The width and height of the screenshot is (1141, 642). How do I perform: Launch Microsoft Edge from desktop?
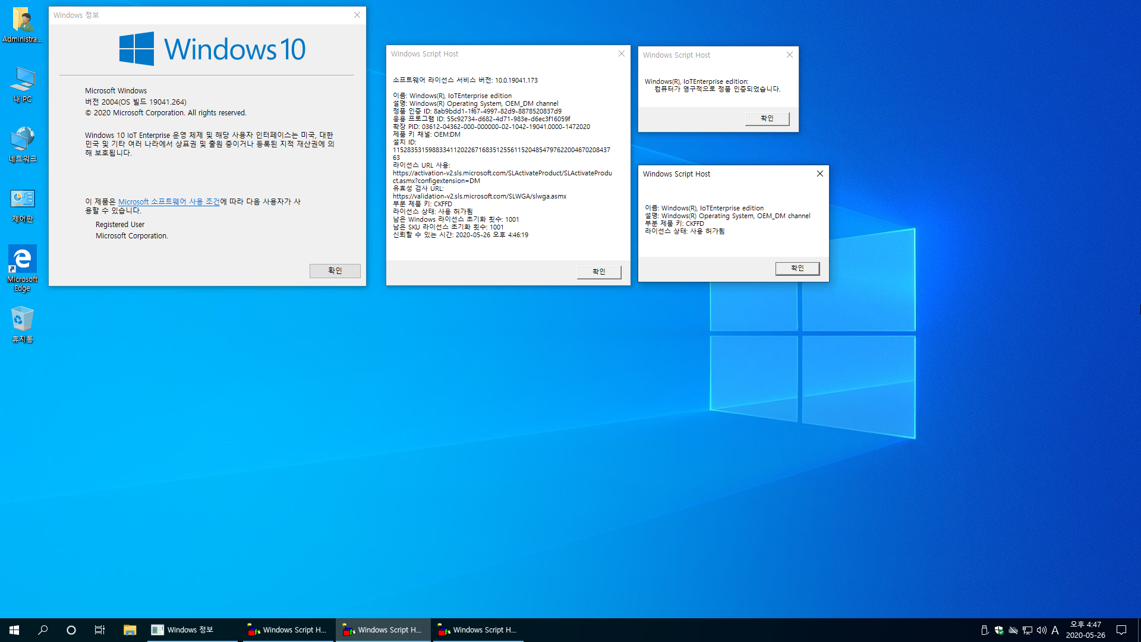click(23, 268)
